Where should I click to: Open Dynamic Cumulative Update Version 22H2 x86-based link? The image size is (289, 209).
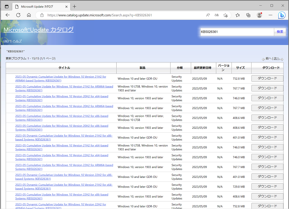64,177
